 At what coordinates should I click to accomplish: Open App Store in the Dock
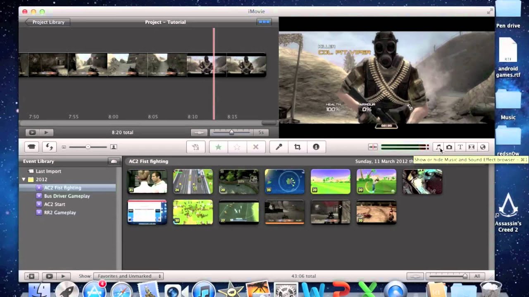[94, 290]
